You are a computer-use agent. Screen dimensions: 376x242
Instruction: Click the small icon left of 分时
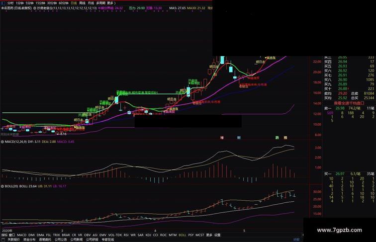(3, 3)
